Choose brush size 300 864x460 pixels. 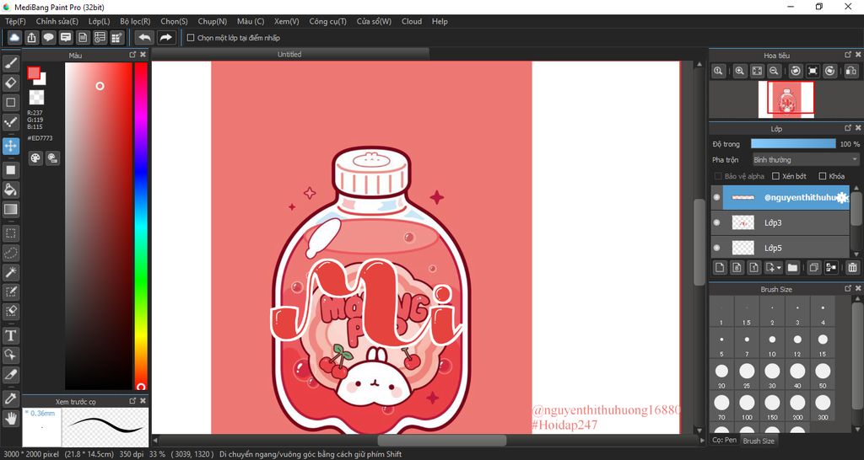click(x=823, y=406)
